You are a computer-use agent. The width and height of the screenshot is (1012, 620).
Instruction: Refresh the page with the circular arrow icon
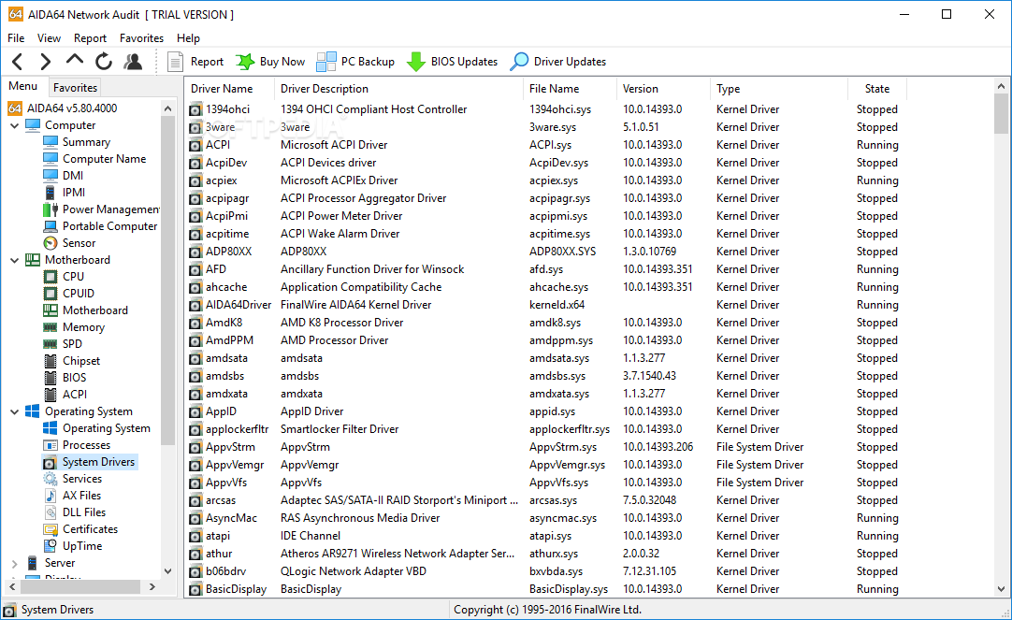[x=104, y=62]
